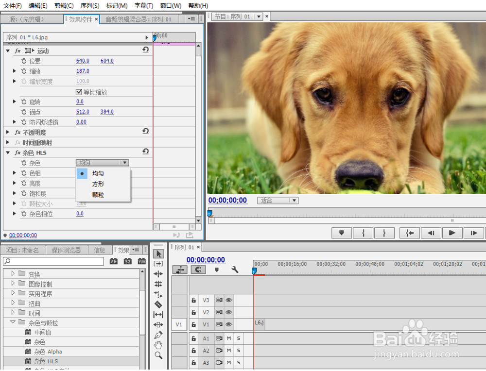486x371 pixels.
Task: Switch to 媒体浏览器 tab
Action: [x=66, y=250]
